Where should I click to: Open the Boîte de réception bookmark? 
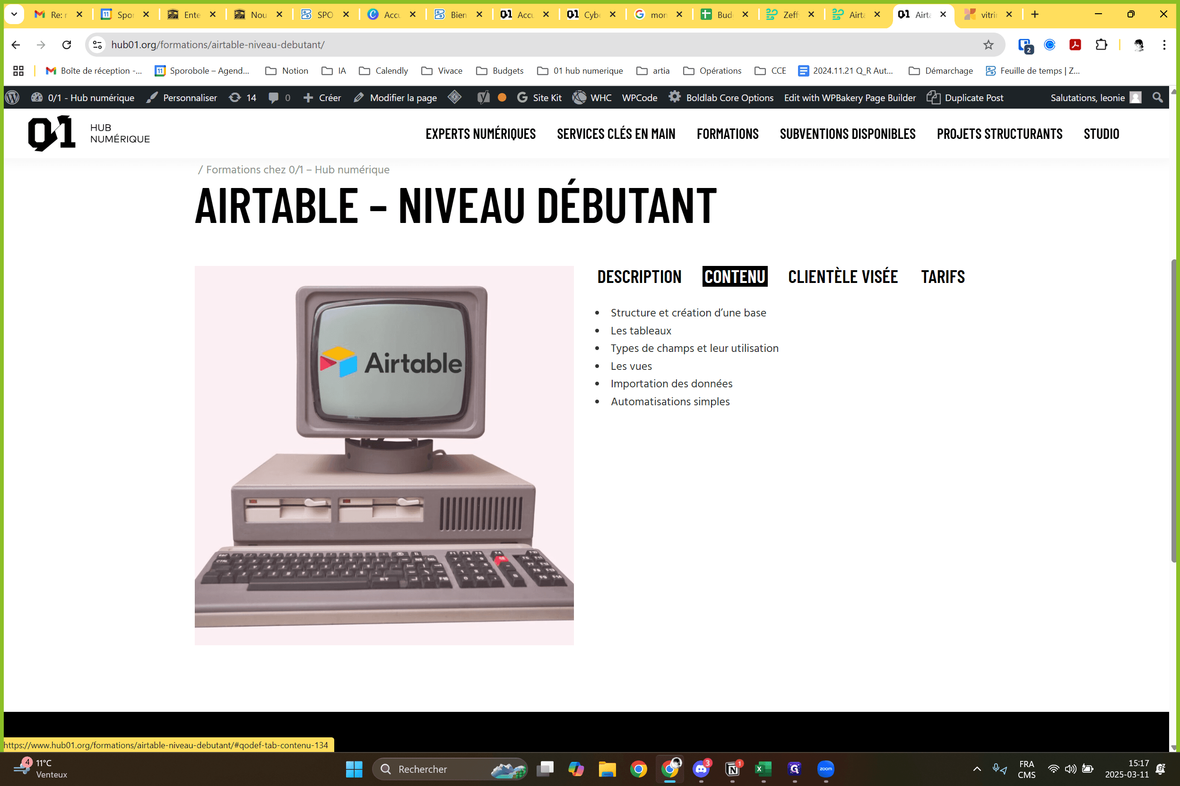click(x=94, y=71)
